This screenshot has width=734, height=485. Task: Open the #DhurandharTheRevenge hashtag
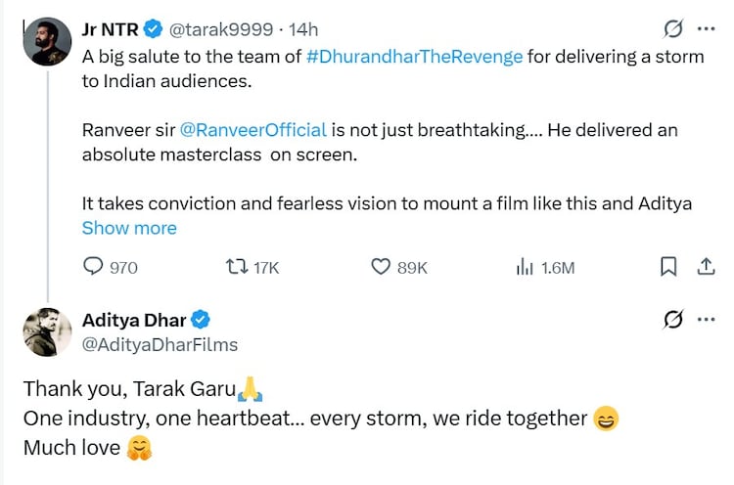tap(416, 57)
